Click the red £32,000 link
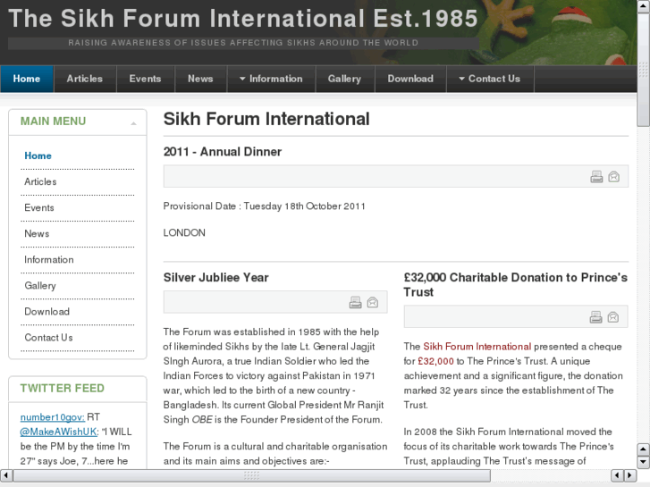 click(x=435, y=361)
